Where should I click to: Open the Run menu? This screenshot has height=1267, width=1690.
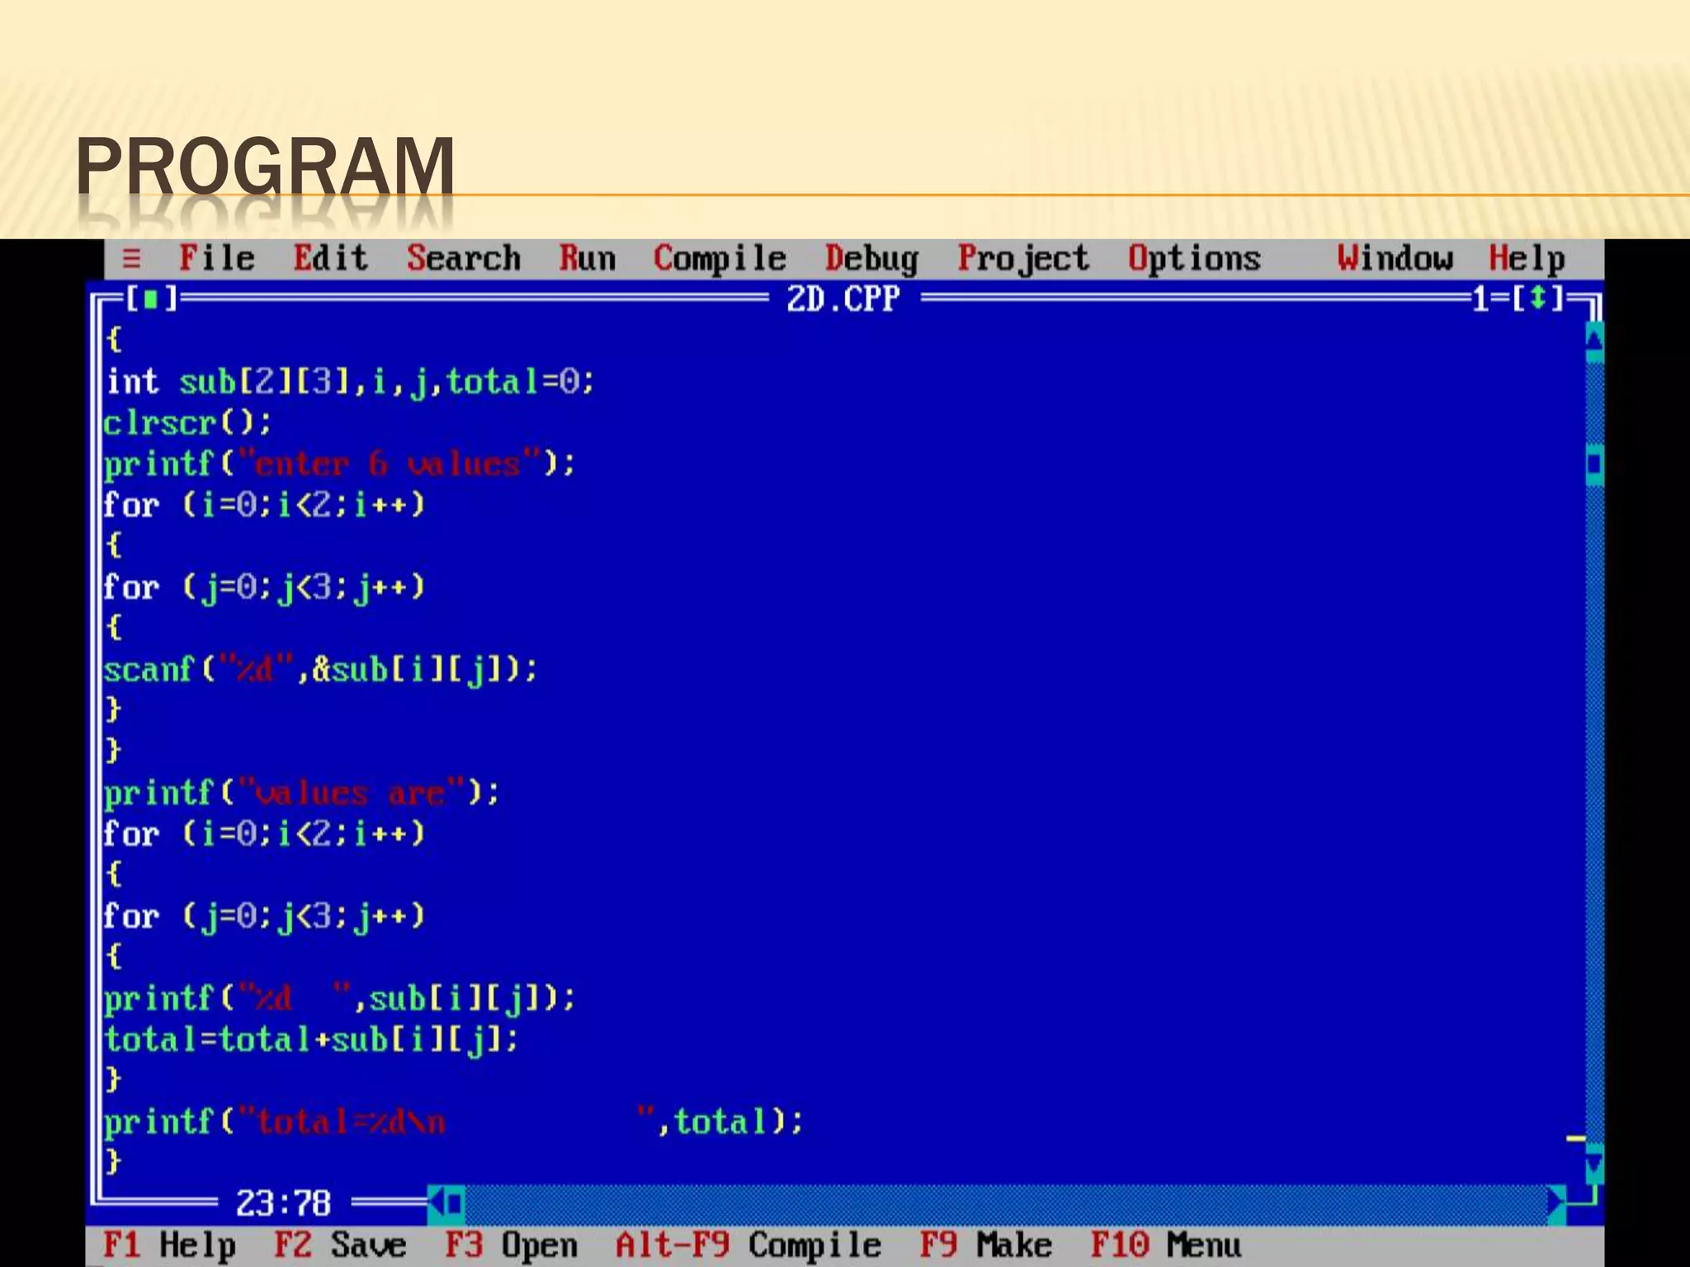point(588,259)
